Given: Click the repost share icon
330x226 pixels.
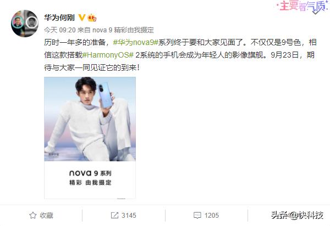Looking at the screenshot, I should 114,215.
